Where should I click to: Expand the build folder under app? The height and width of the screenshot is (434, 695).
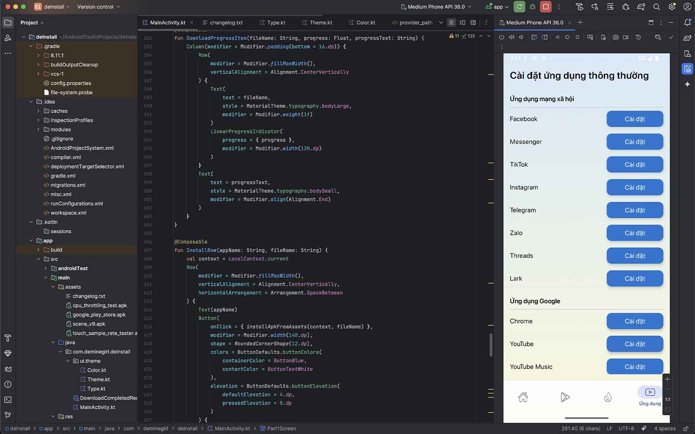(x=38, y=250)
